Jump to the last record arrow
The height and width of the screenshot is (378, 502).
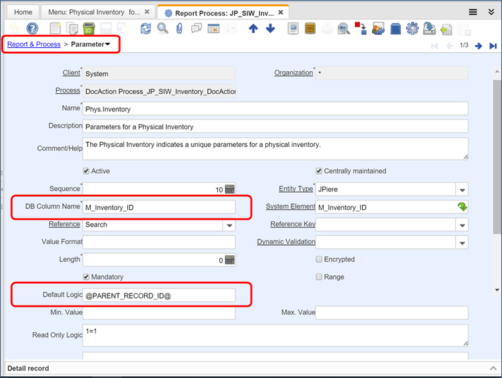[x=491, y=45]
